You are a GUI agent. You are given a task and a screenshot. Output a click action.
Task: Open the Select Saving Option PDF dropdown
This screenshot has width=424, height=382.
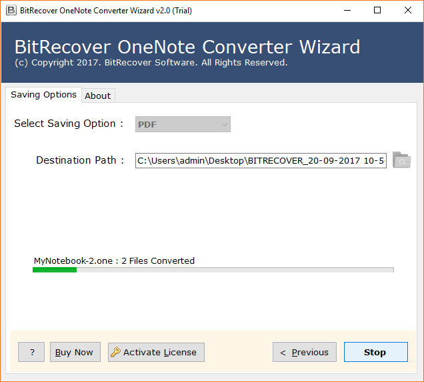click(x=183, y=124)
